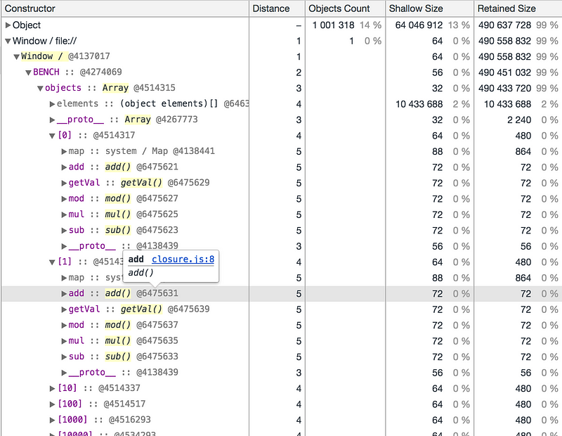Collapse the [0] @4514317 array item
The height and width of the screenshot is (436, 562).
[52, 136]
